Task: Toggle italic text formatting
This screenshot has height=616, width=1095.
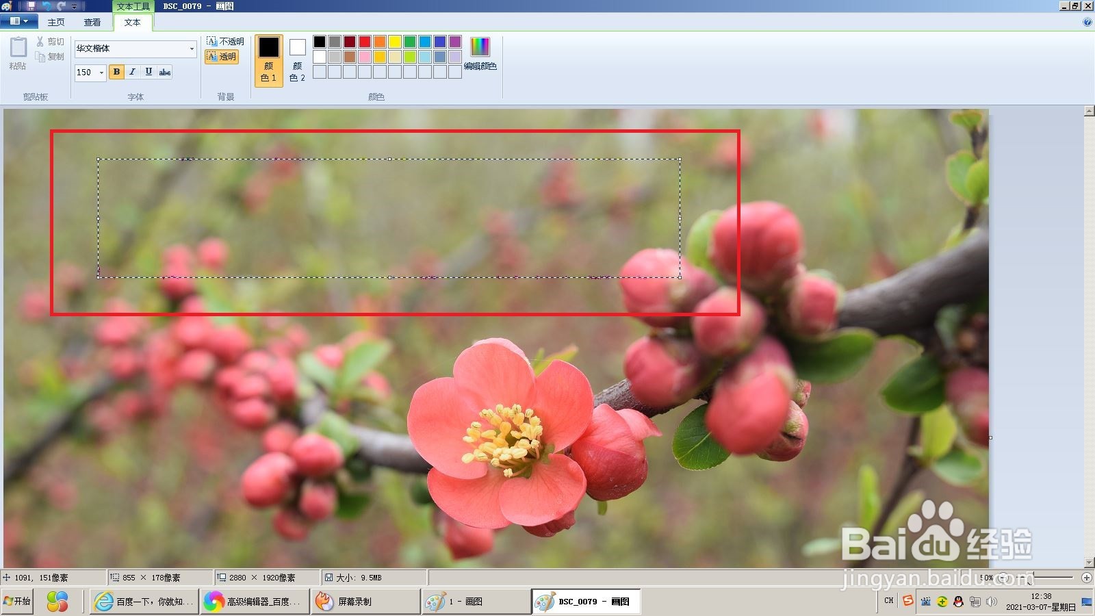Action: pyautogui.click(x=132, y=72)
